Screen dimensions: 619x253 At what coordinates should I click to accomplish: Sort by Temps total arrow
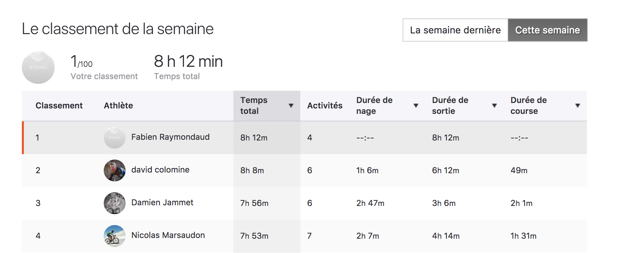pos(291,106)
